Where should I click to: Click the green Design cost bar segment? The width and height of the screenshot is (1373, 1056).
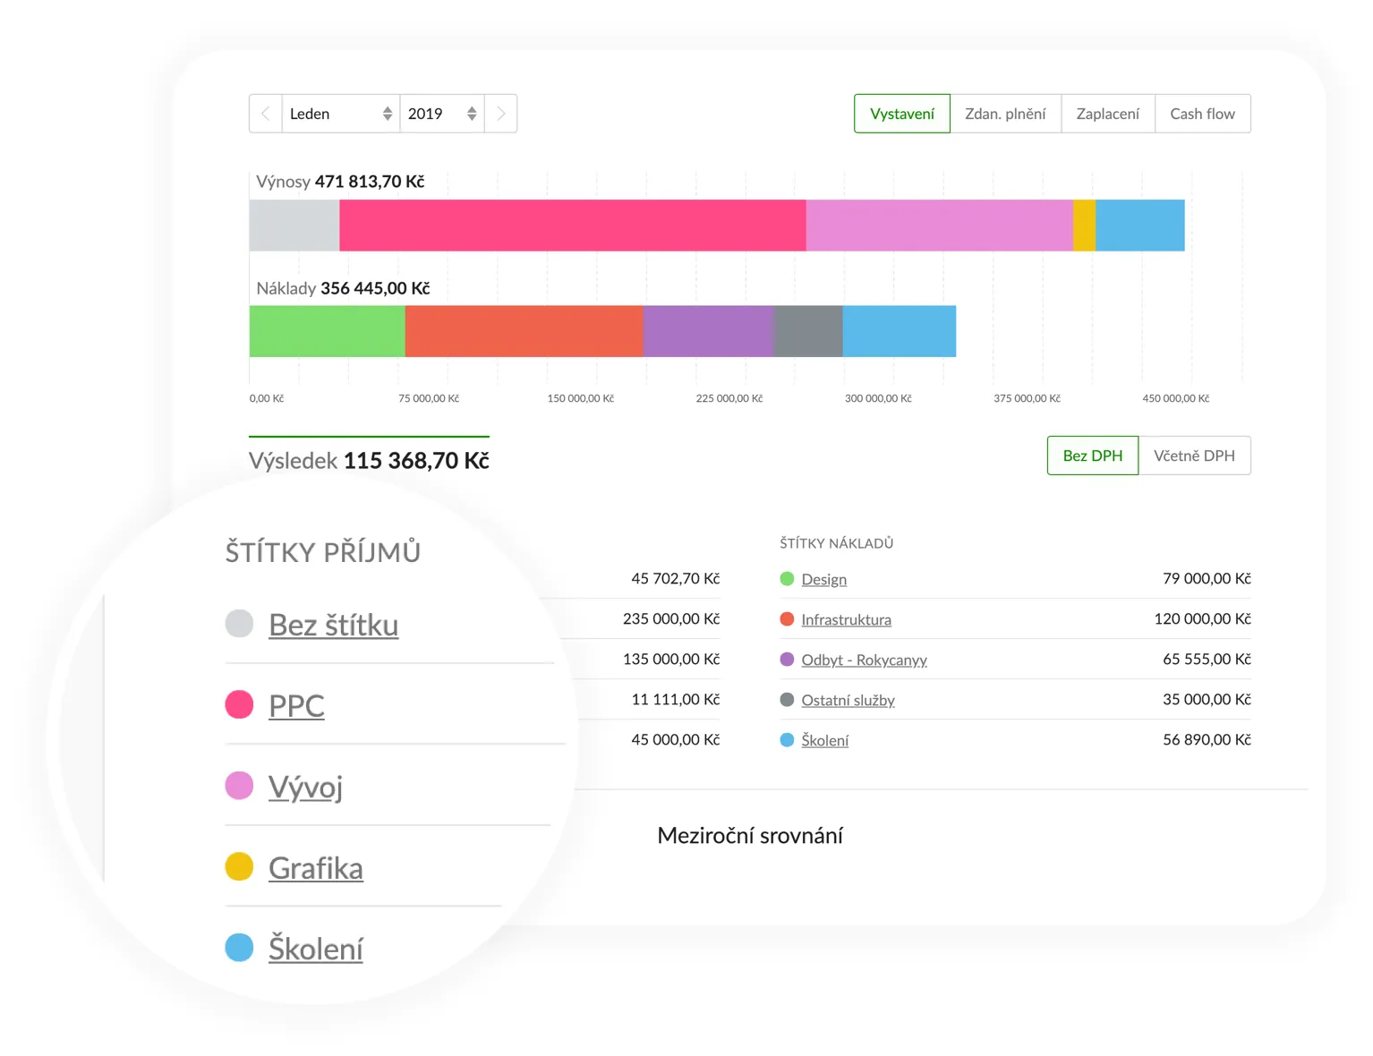point(327,331)
